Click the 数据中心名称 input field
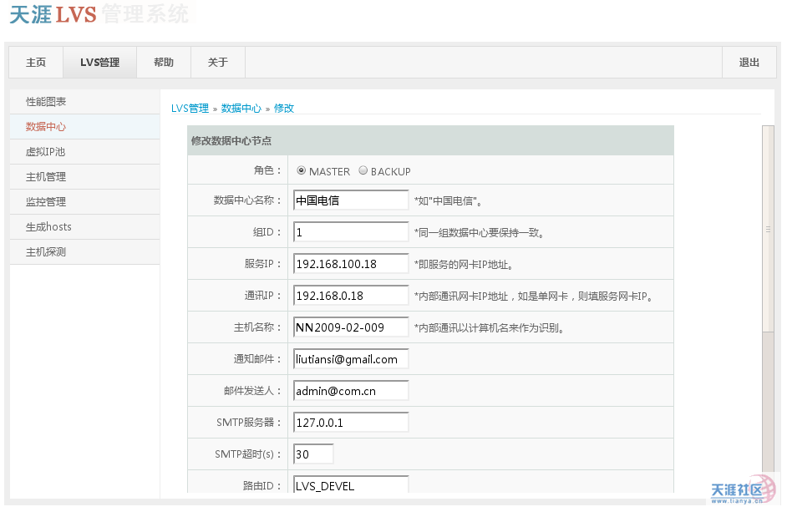This screenshot has height=512, width=787. tap(351, 200)
